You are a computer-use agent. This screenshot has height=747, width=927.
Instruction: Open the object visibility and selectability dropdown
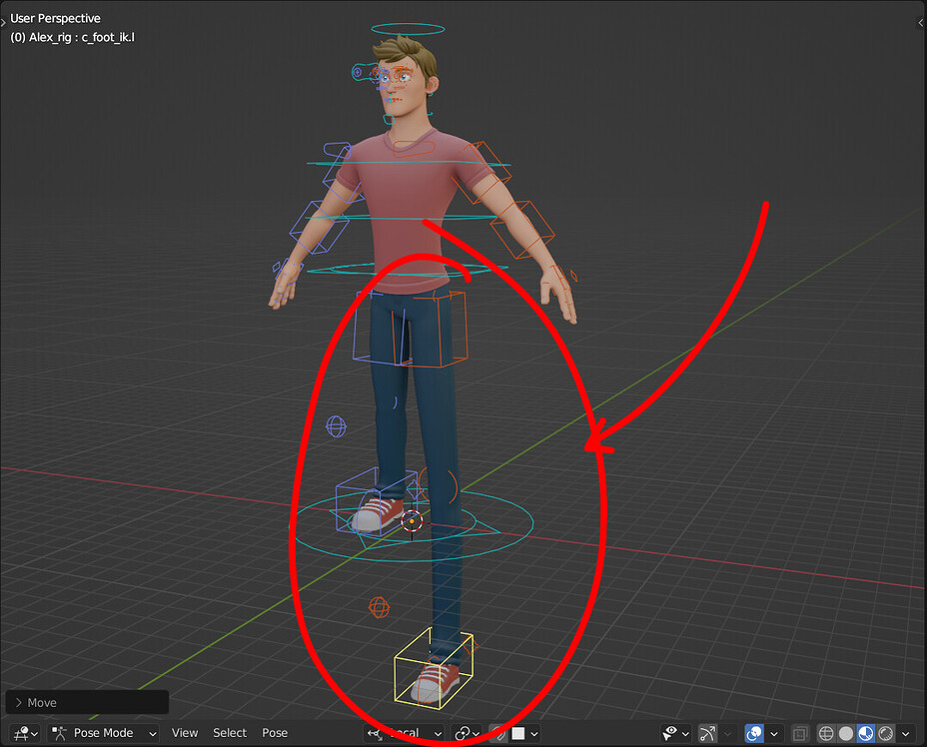675,733
